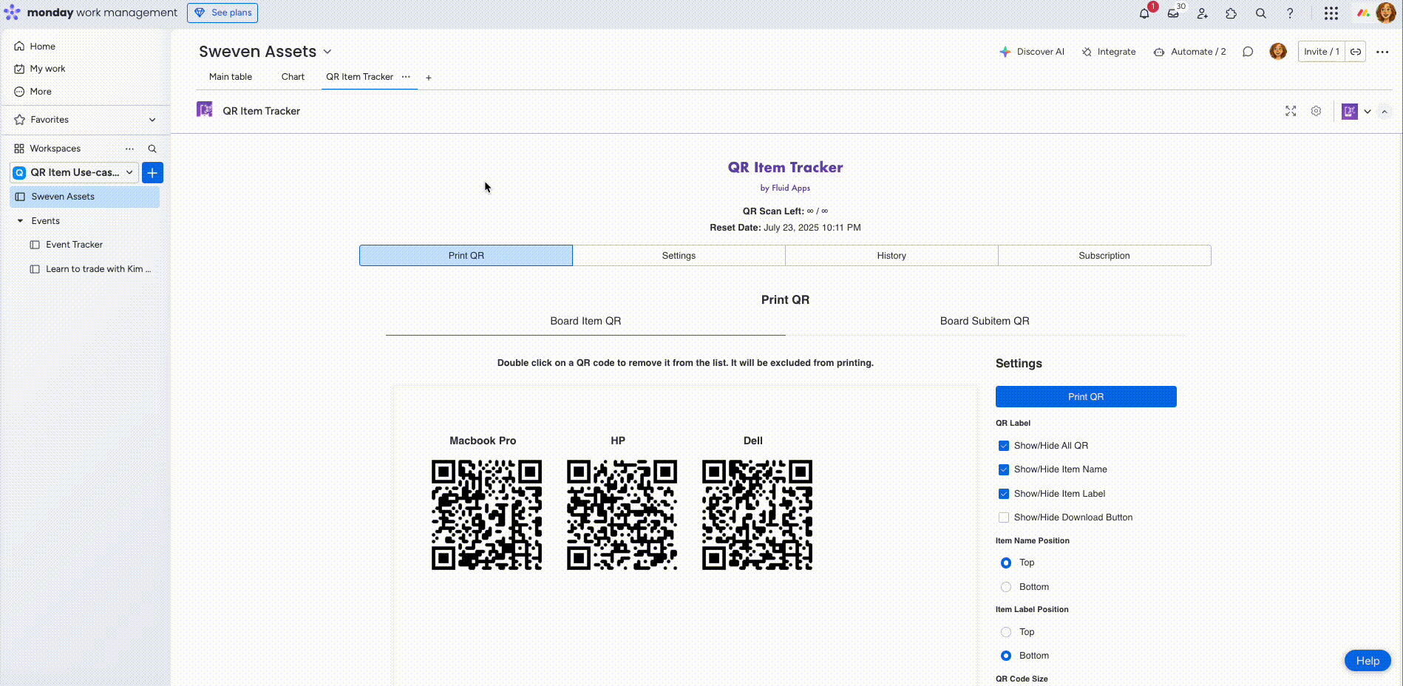Screen dimensions: 1403x686
Task: Open dropdown chevron beside purple QR icon
Action: (1368, 112)
